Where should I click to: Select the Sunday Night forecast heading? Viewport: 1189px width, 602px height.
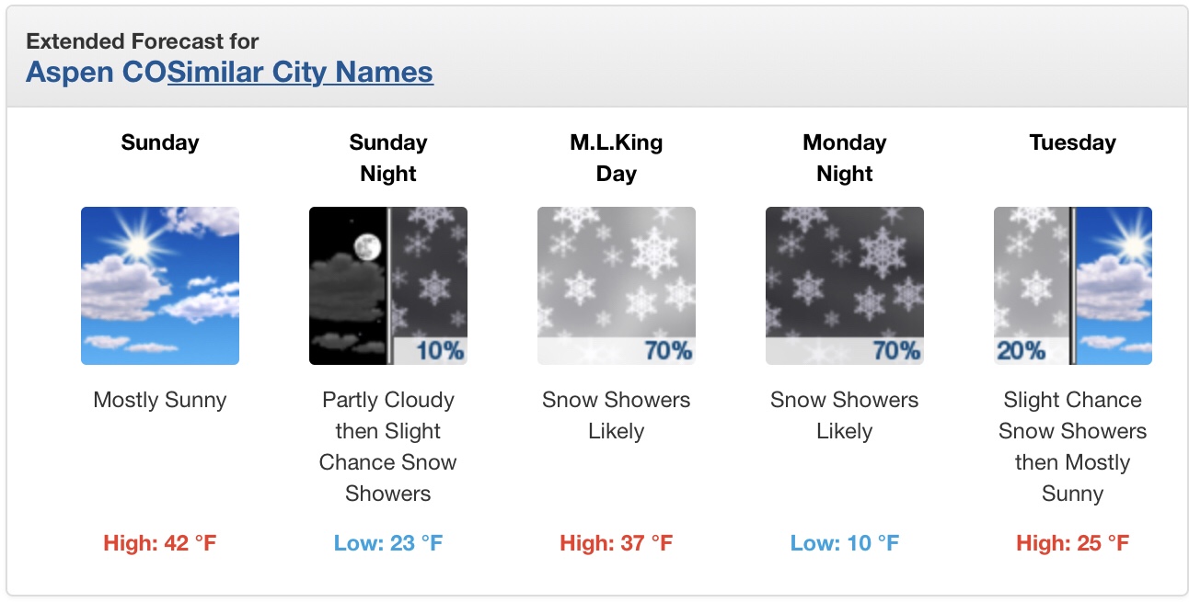point(388,158)
